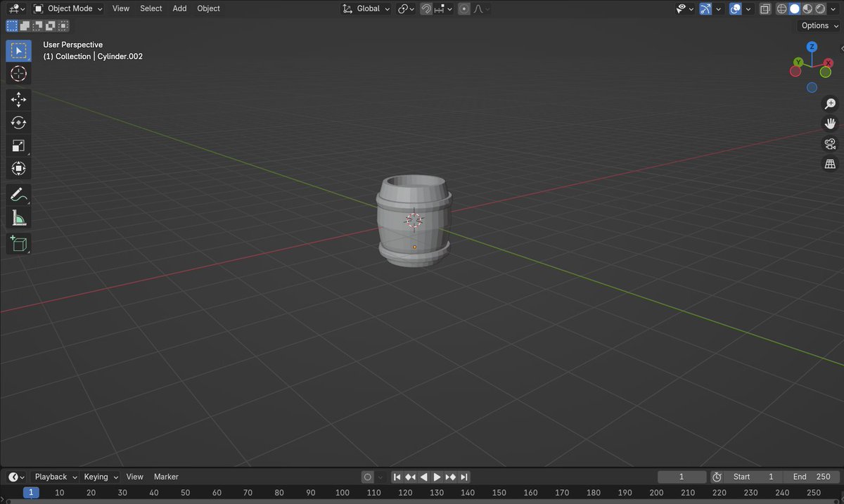The height and width of the screenshot is (504, 844).
Task: Jump to the previous keyframe
Action: point(410,477)
